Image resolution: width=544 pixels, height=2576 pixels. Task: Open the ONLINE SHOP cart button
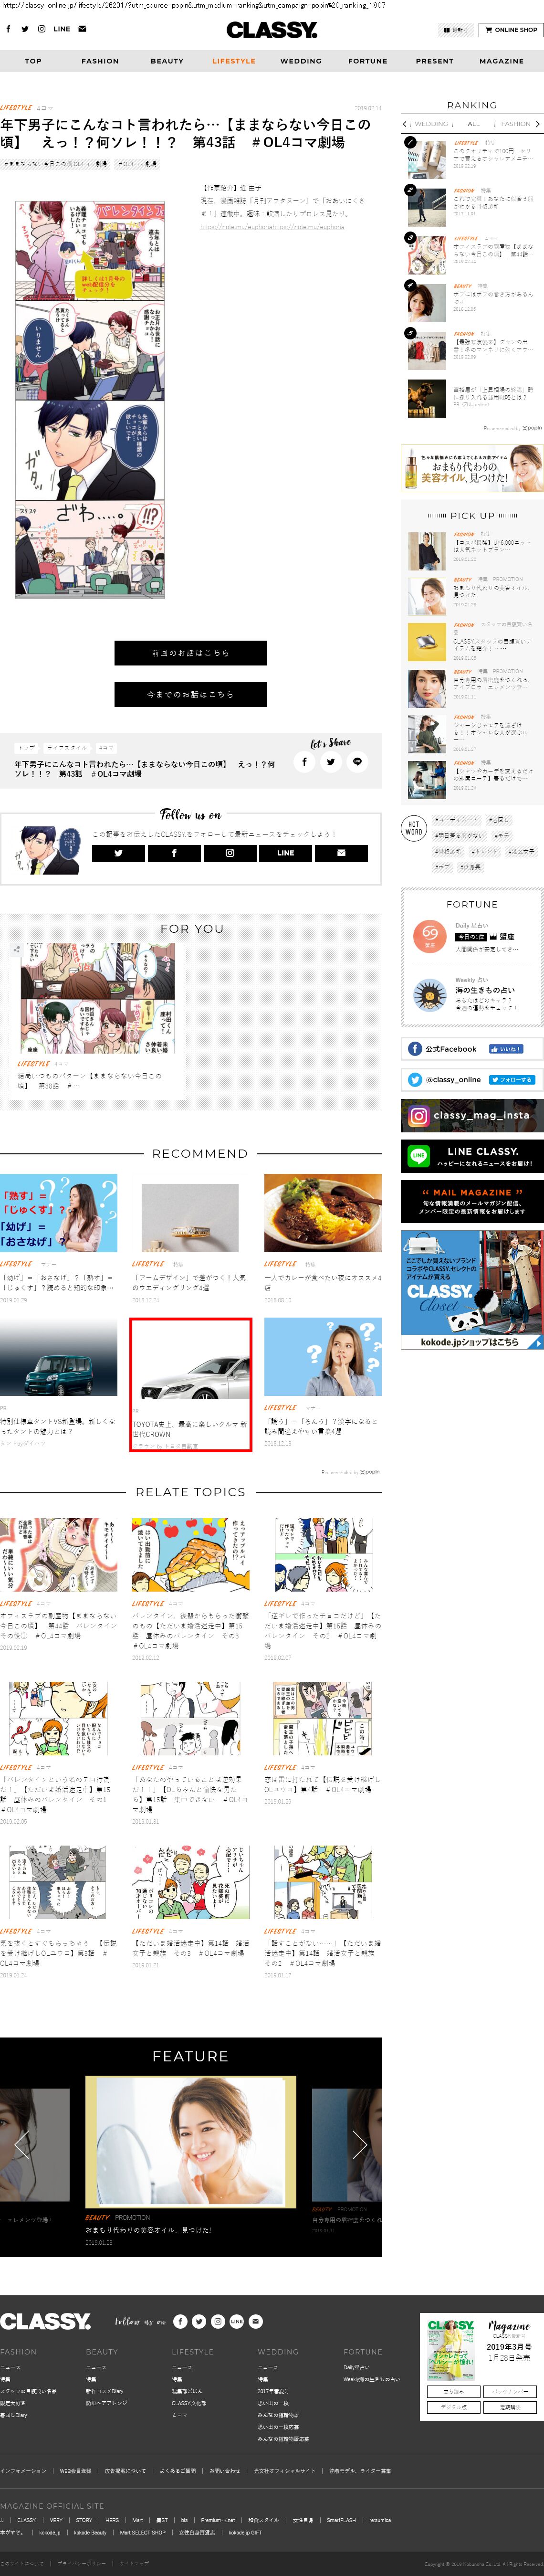click(x=510, y=30)
